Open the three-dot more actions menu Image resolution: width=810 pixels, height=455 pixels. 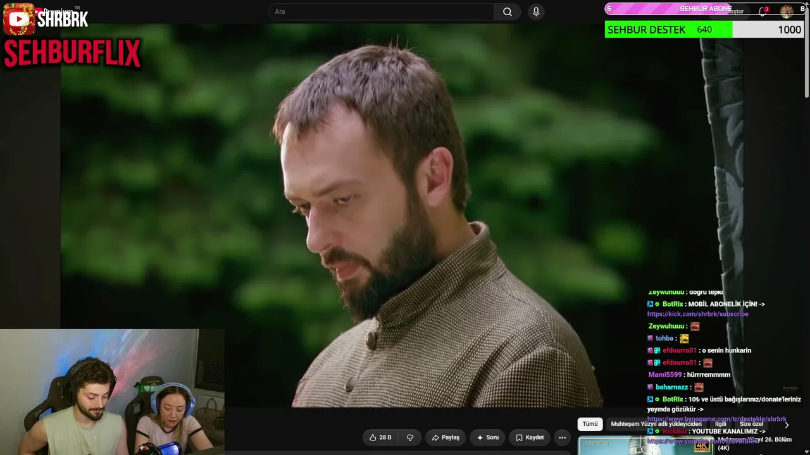tap(562, 437)
